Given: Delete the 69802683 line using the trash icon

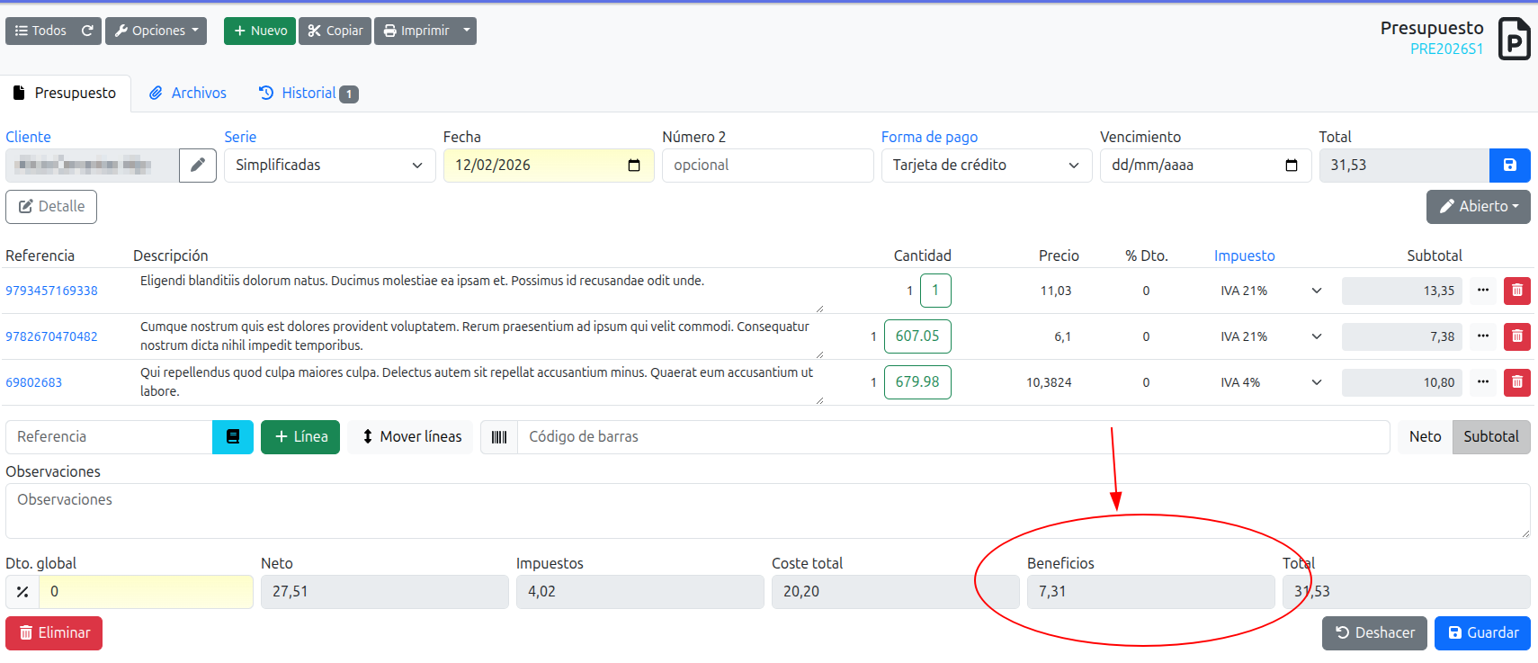Looking at the screenshot, I should click(x=1516, y=382).
